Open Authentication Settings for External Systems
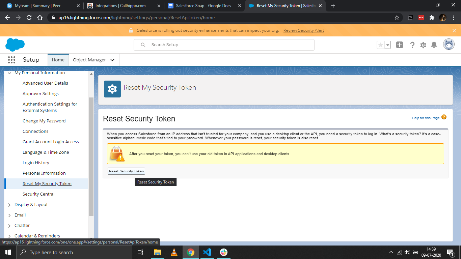461x259 pixels. 50,107
